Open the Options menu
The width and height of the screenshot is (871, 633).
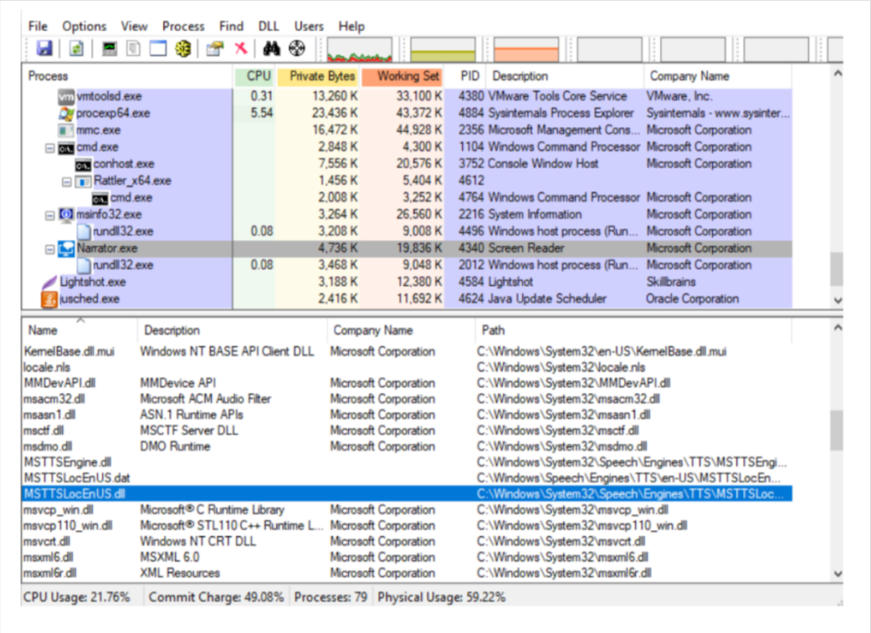coord(84,26)
